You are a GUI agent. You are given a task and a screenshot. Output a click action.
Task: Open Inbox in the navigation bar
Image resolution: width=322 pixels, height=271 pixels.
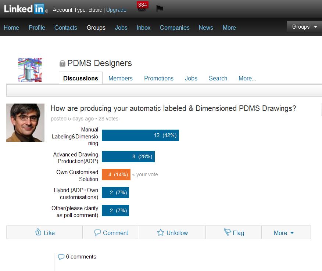tap(144, 28)
